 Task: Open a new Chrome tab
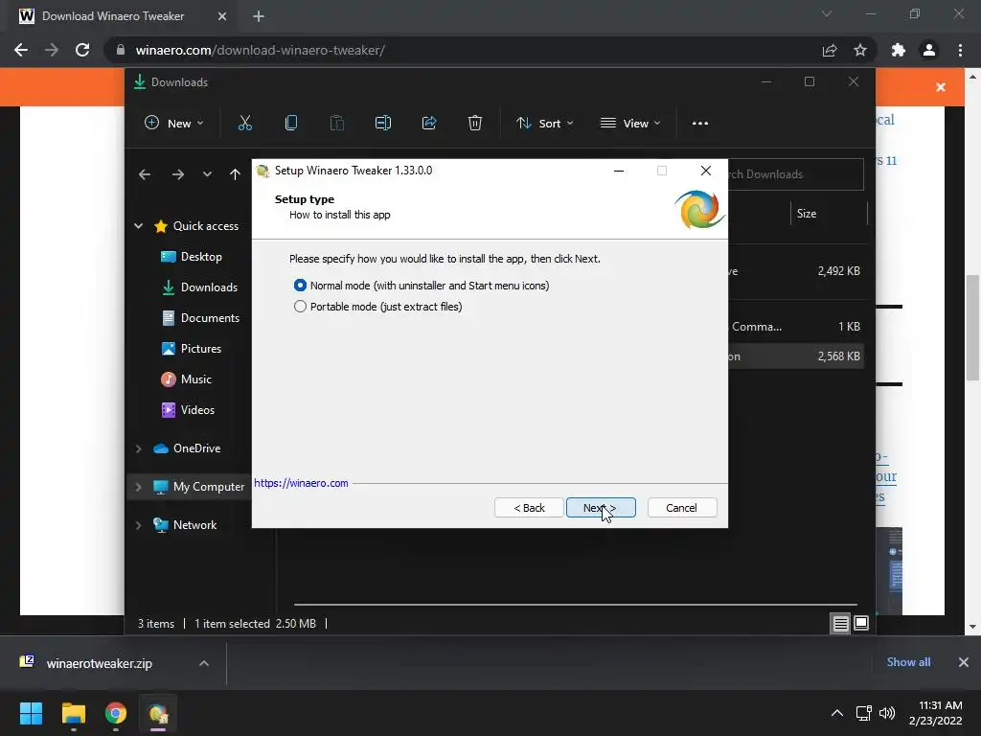click(x=259, y=16)
